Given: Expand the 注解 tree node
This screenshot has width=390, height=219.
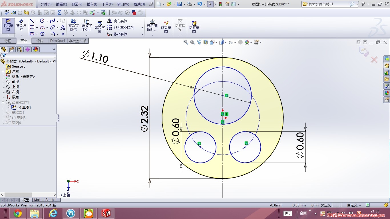Looking at the screenshot, I should click(3, 72).
